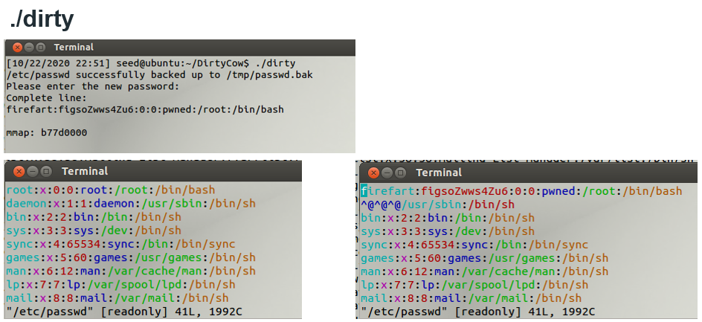Image resolution: width=702 pixels, height=322 pixels.
Task: Maximize the top ./dirty output terminal
Action: coord(41,47)
